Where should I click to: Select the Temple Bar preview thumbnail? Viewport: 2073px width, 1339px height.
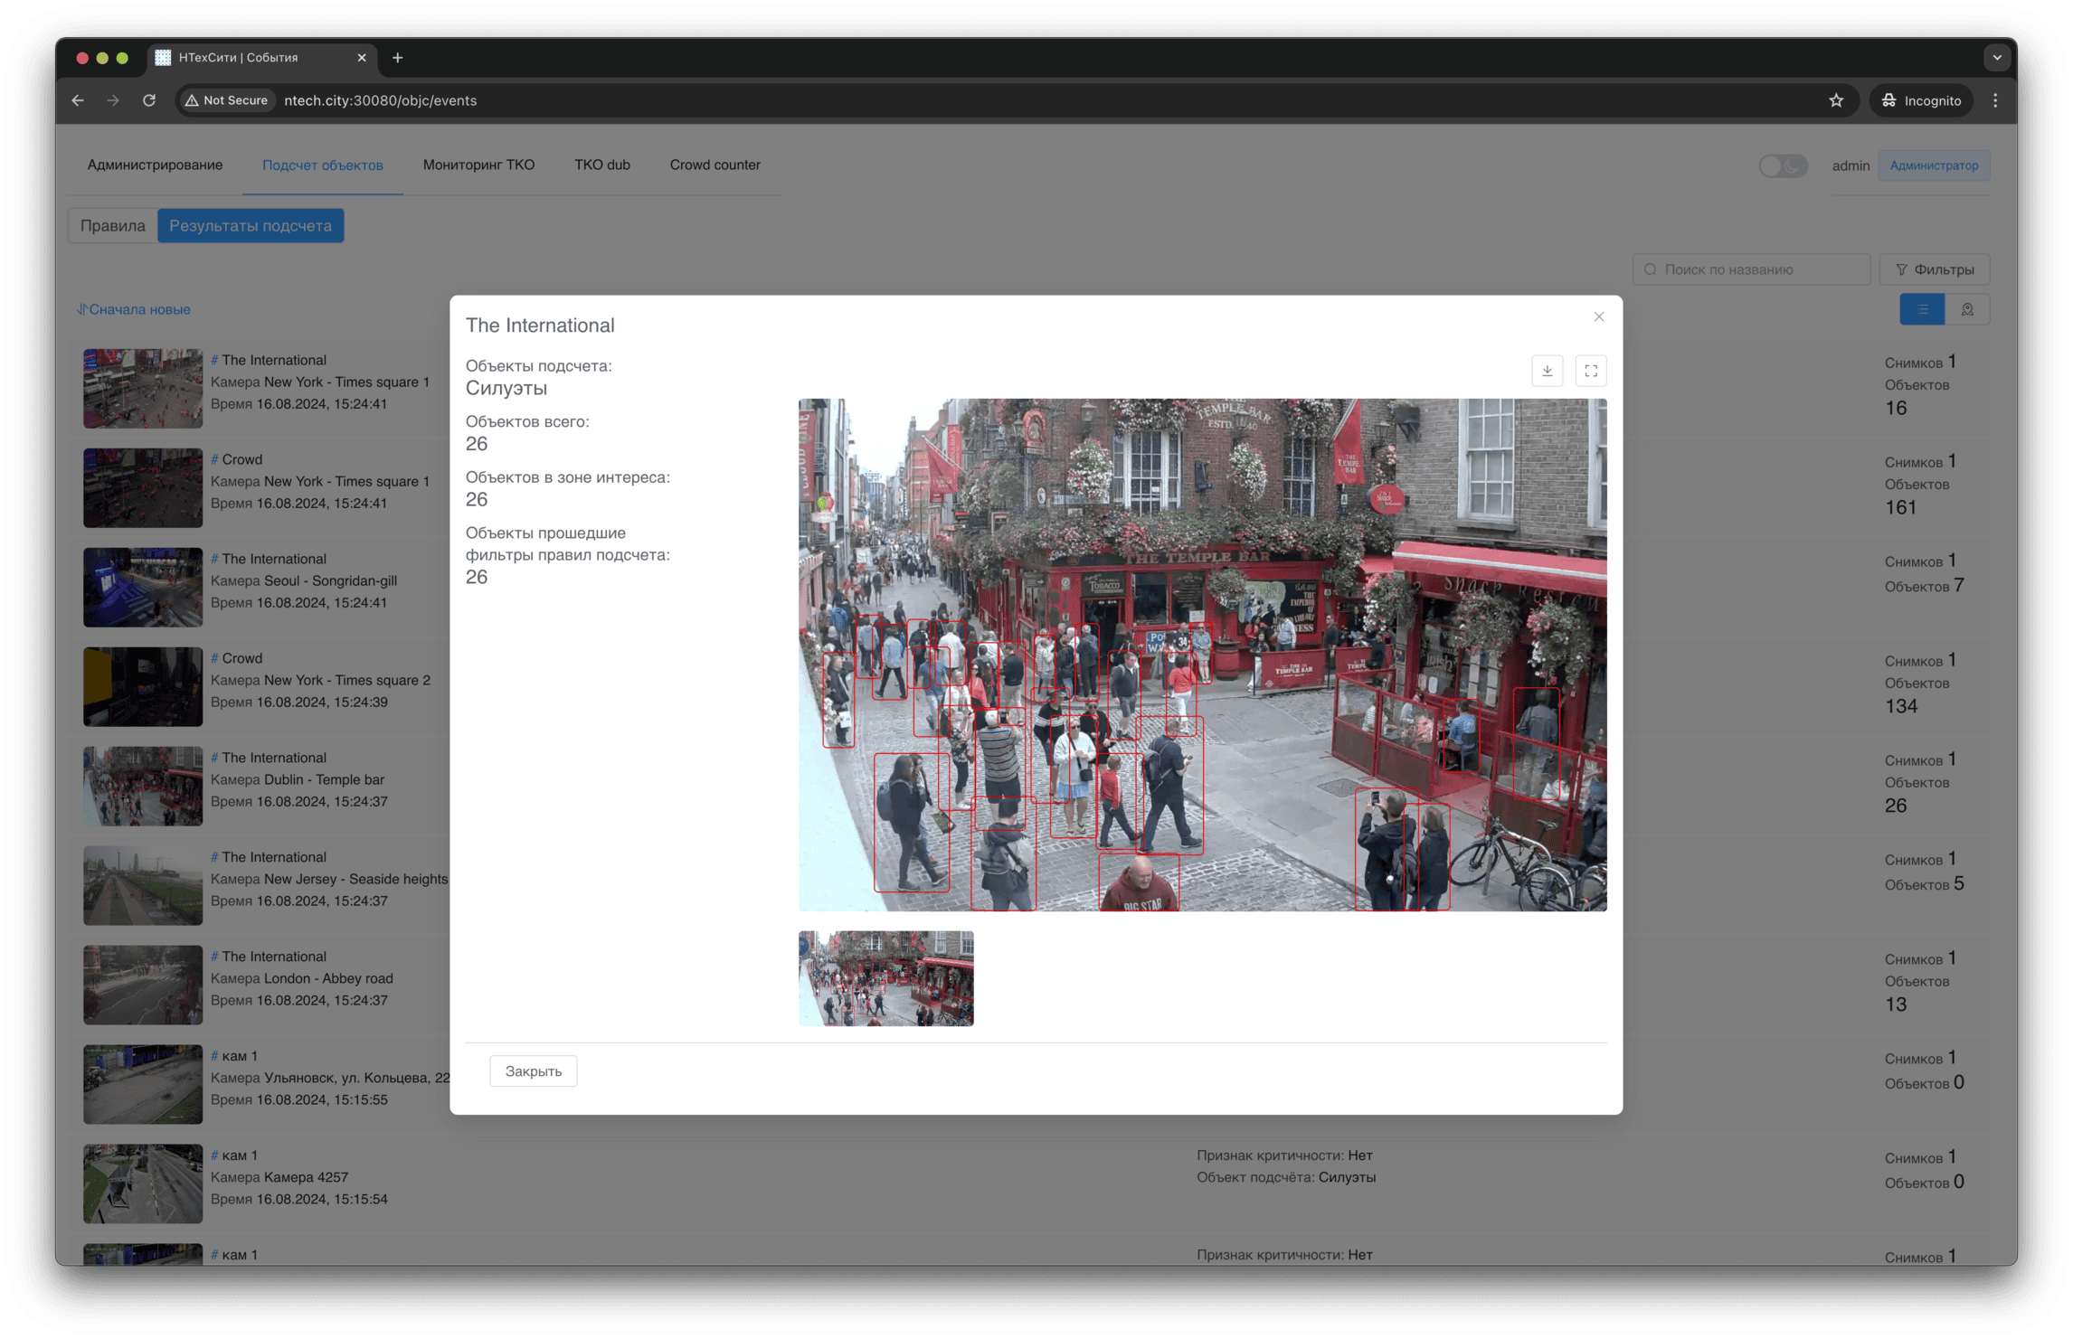point(885,978)
